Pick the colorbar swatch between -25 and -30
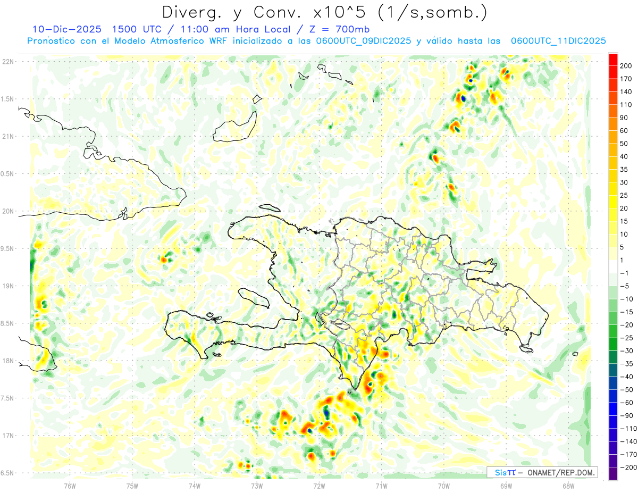 click(x=613, y=345)
